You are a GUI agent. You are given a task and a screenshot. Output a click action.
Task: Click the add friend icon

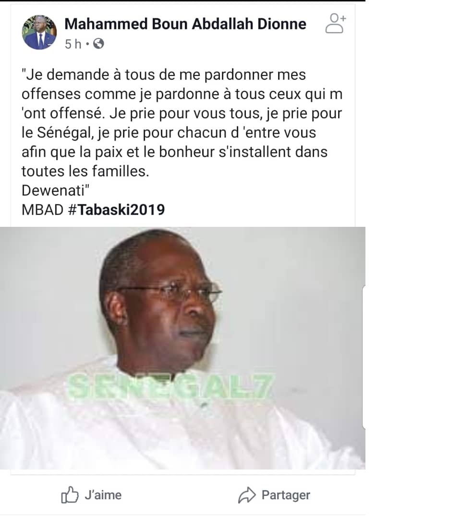[x=335, y=24]
